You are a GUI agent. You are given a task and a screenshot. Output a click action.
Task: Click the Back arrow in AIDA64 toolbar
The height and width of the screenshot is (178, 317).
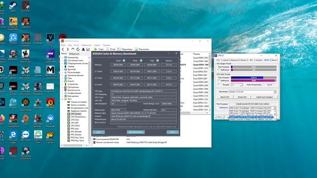[x=63, y=49]
